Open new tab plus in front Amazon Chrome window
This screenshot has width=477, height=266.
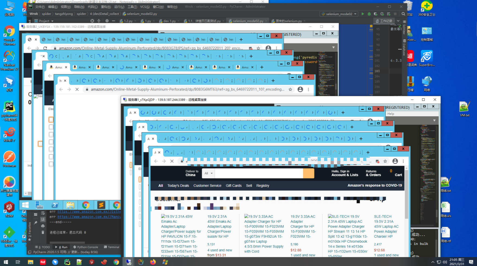(368, 153)
